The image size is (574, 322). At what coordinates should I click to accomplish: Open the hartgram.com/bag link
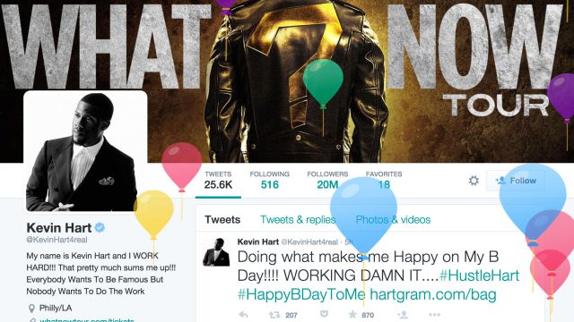click(433, 294)
